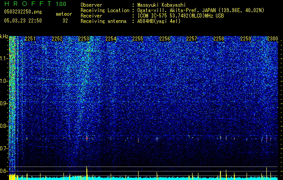Click the Observer label
Viewport: 283px width, 180px height.
91,5
